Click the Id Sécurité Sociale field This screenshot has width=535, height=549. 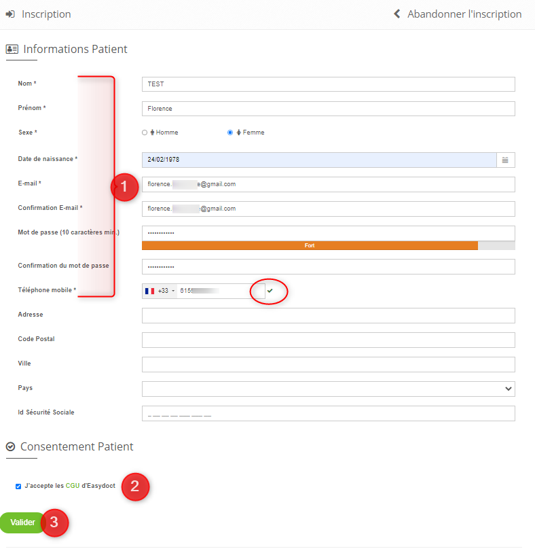(x=328, y=413)
